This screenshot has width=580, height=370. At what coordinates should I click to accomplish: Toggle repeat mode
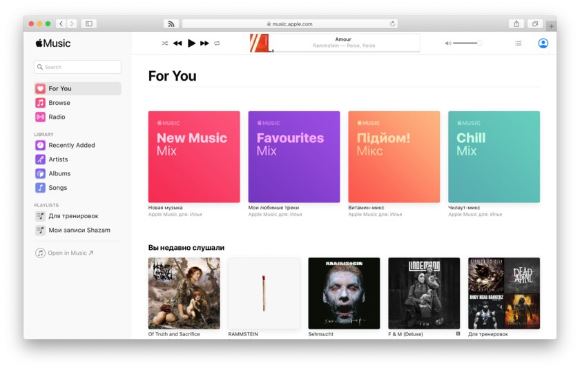217,43
